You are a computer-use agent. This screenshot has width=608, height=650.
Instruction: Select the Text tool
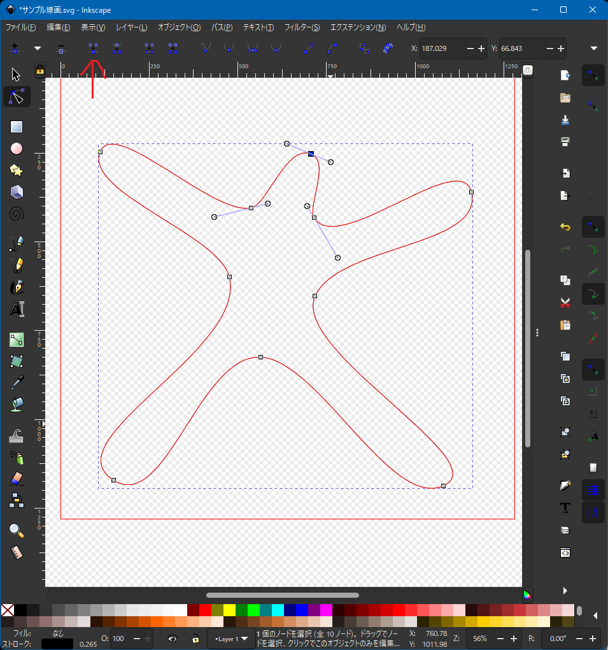(17, 309)
